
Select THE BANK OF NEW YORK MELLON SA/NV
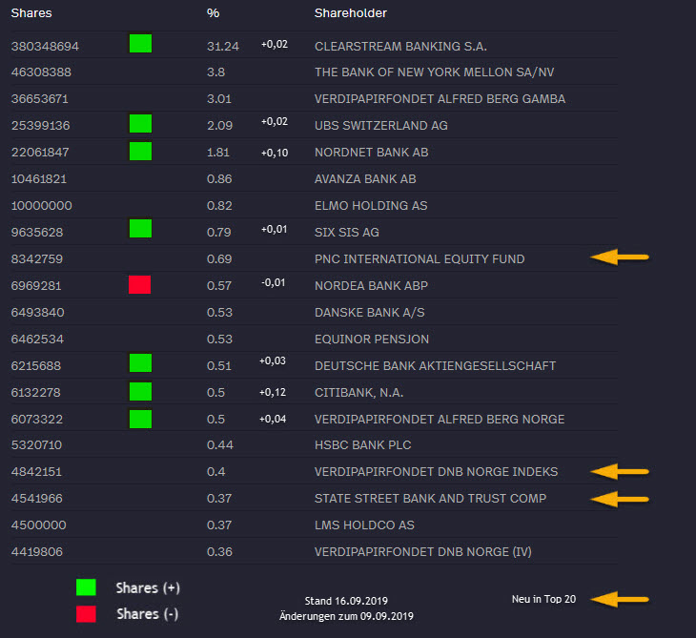(x=434, y=72)
